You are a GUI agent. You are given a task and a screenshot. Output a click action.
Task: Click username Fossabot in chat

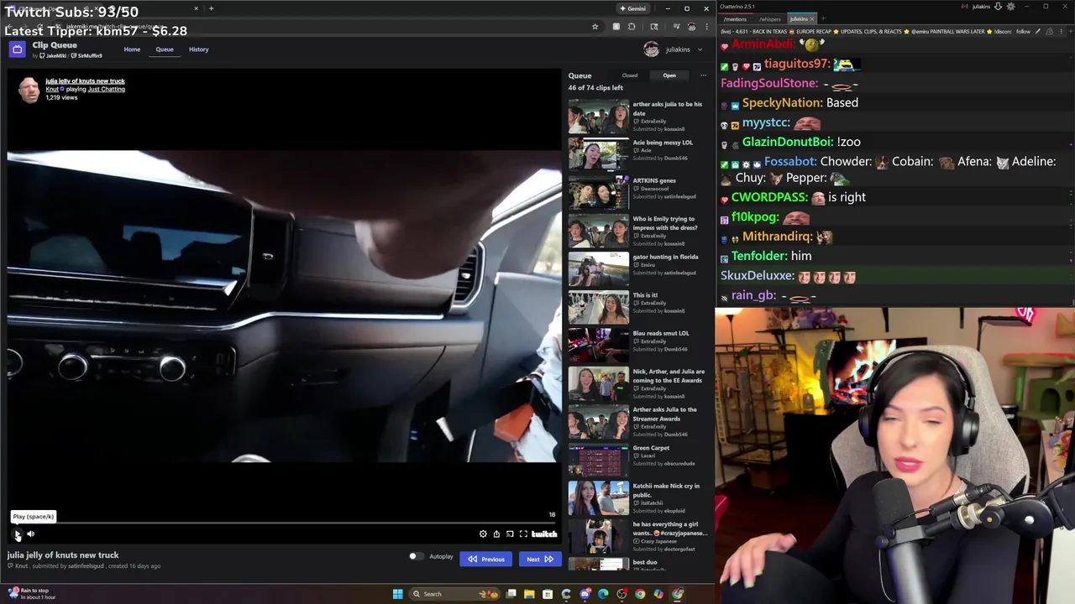(790, 161)
